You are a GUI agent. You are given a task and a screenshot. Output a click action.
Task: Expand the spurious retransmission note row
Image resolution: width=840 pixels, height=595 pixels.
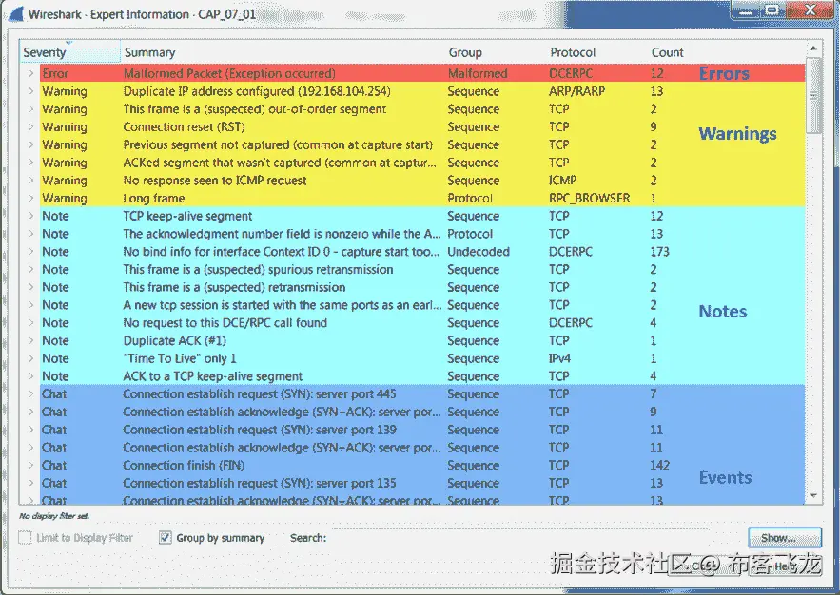pos(30,269)
